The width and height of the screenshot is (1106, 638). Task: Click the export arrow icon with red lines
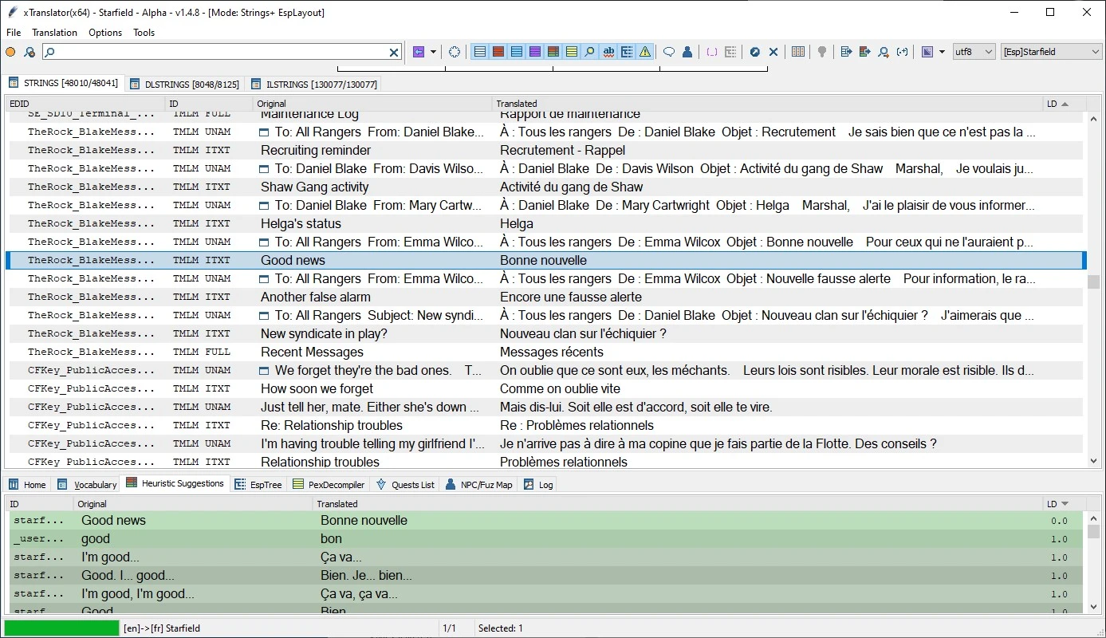865,52
